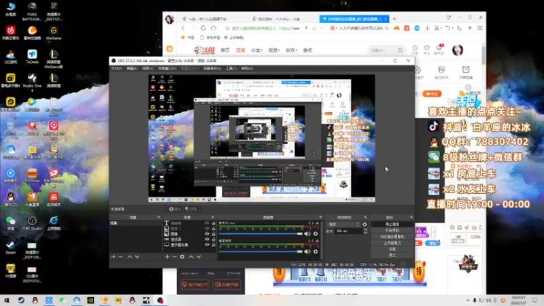Move scene down in Scenes dock
The image size is (544, 306).
point(137,257)
